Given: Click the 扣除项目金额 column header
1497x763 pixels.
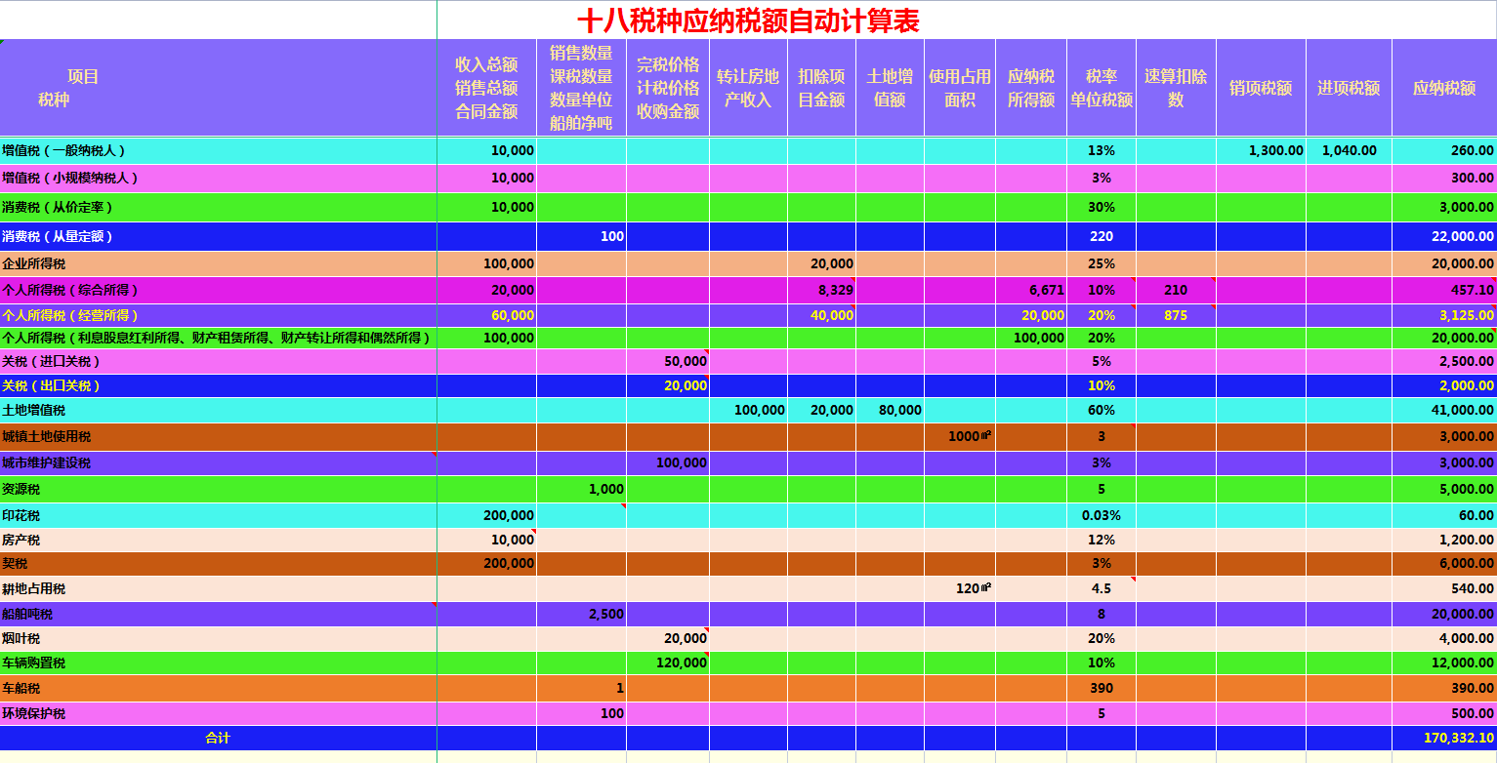Looking at the screenshot, I should [822, 86].
